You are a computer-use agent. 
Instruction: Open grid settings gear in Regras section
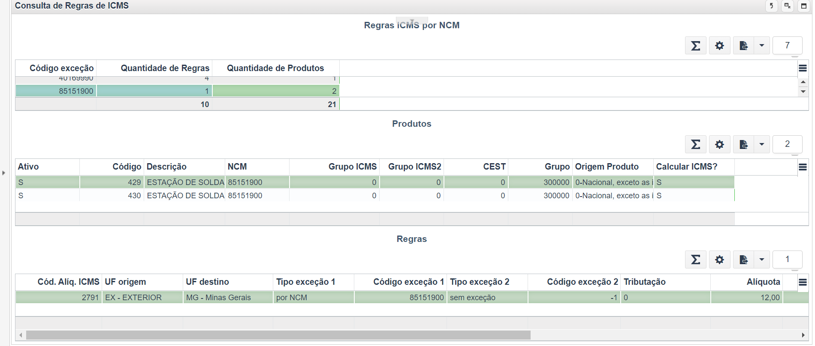coord(720,259)
